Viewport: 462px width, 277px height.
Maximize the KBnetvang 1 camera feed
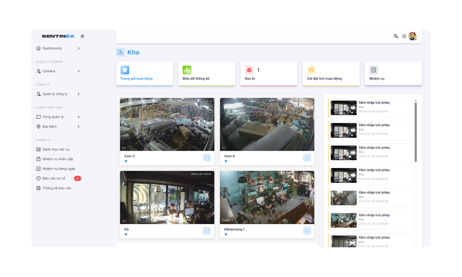click(x=307, y=231)
